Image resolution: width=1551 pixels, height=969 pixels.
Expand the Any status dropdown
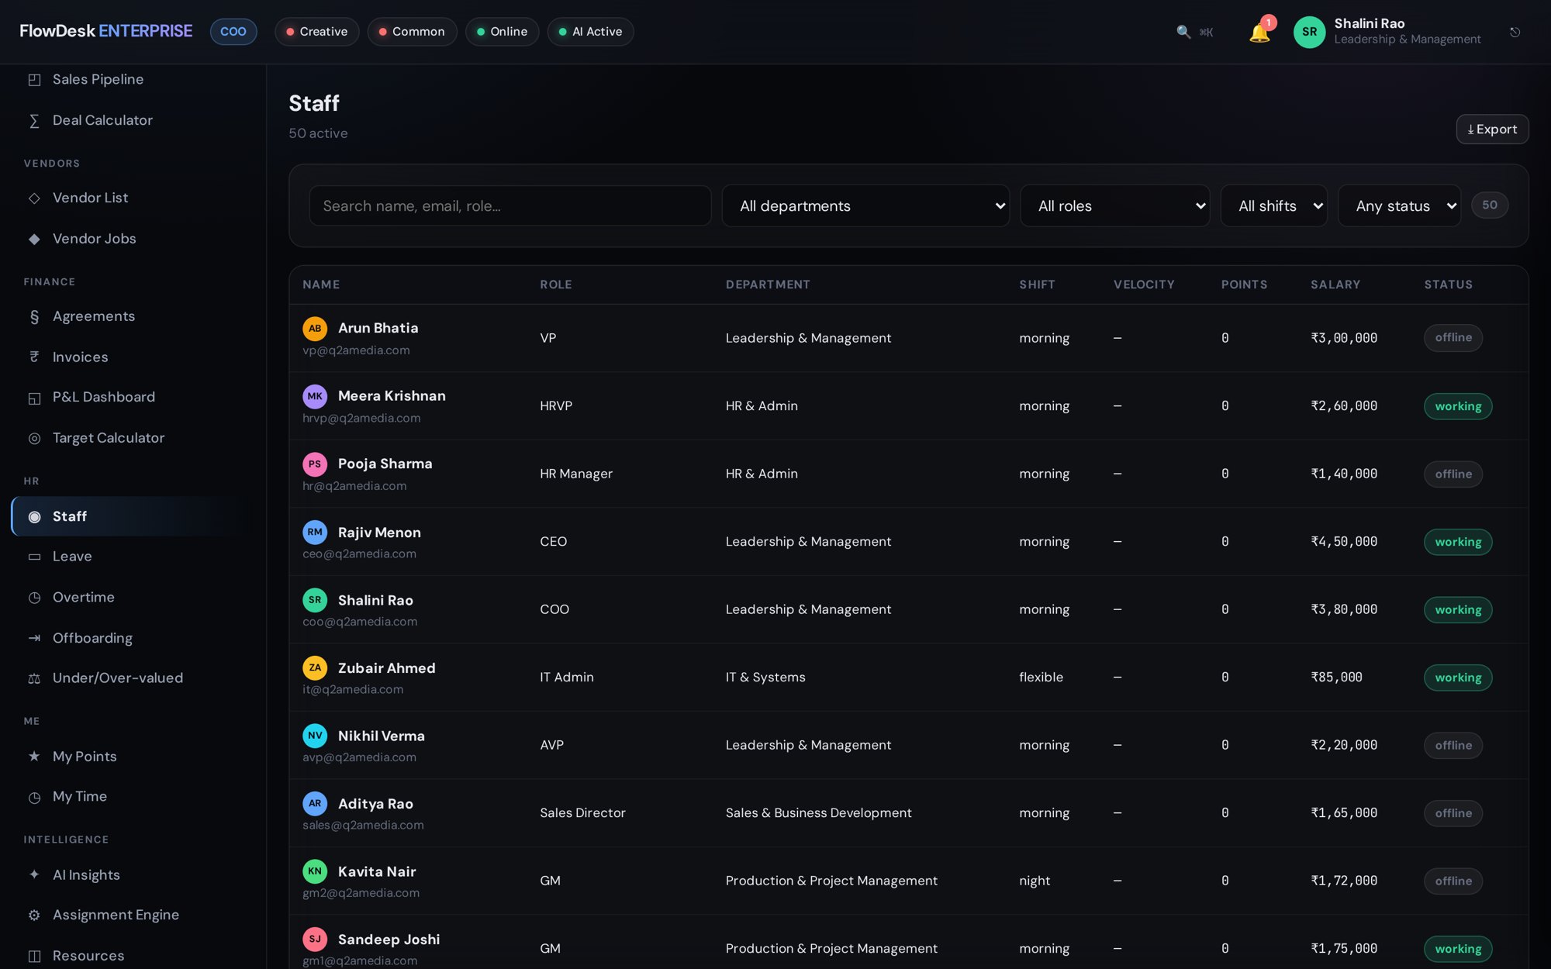(1399, 206)
